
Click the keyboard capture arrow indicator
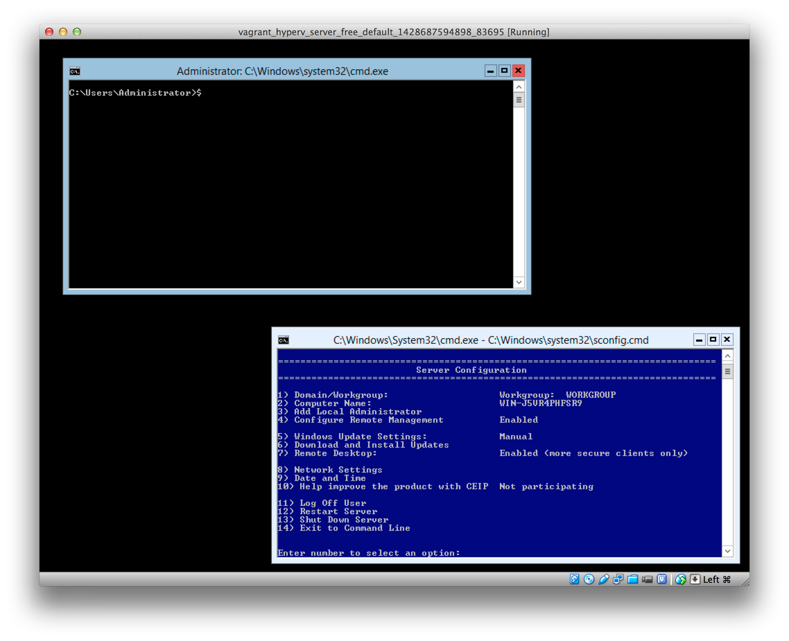tap(695, 579)
